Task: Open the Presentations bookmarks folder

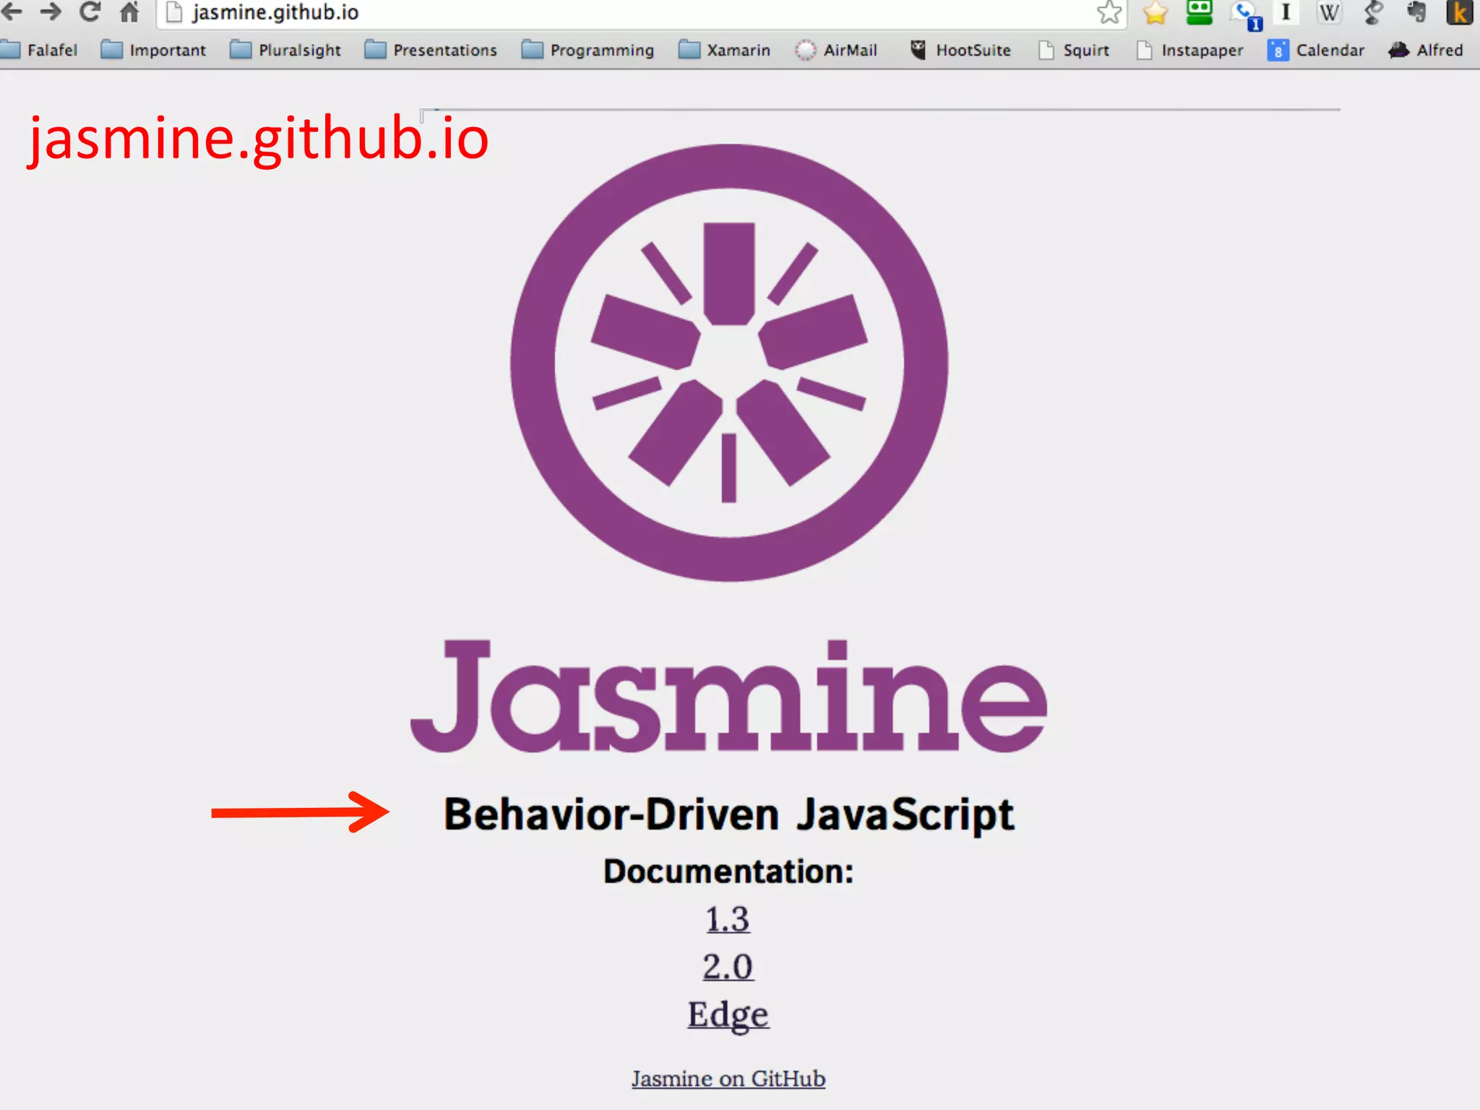Action: point(431,50)
